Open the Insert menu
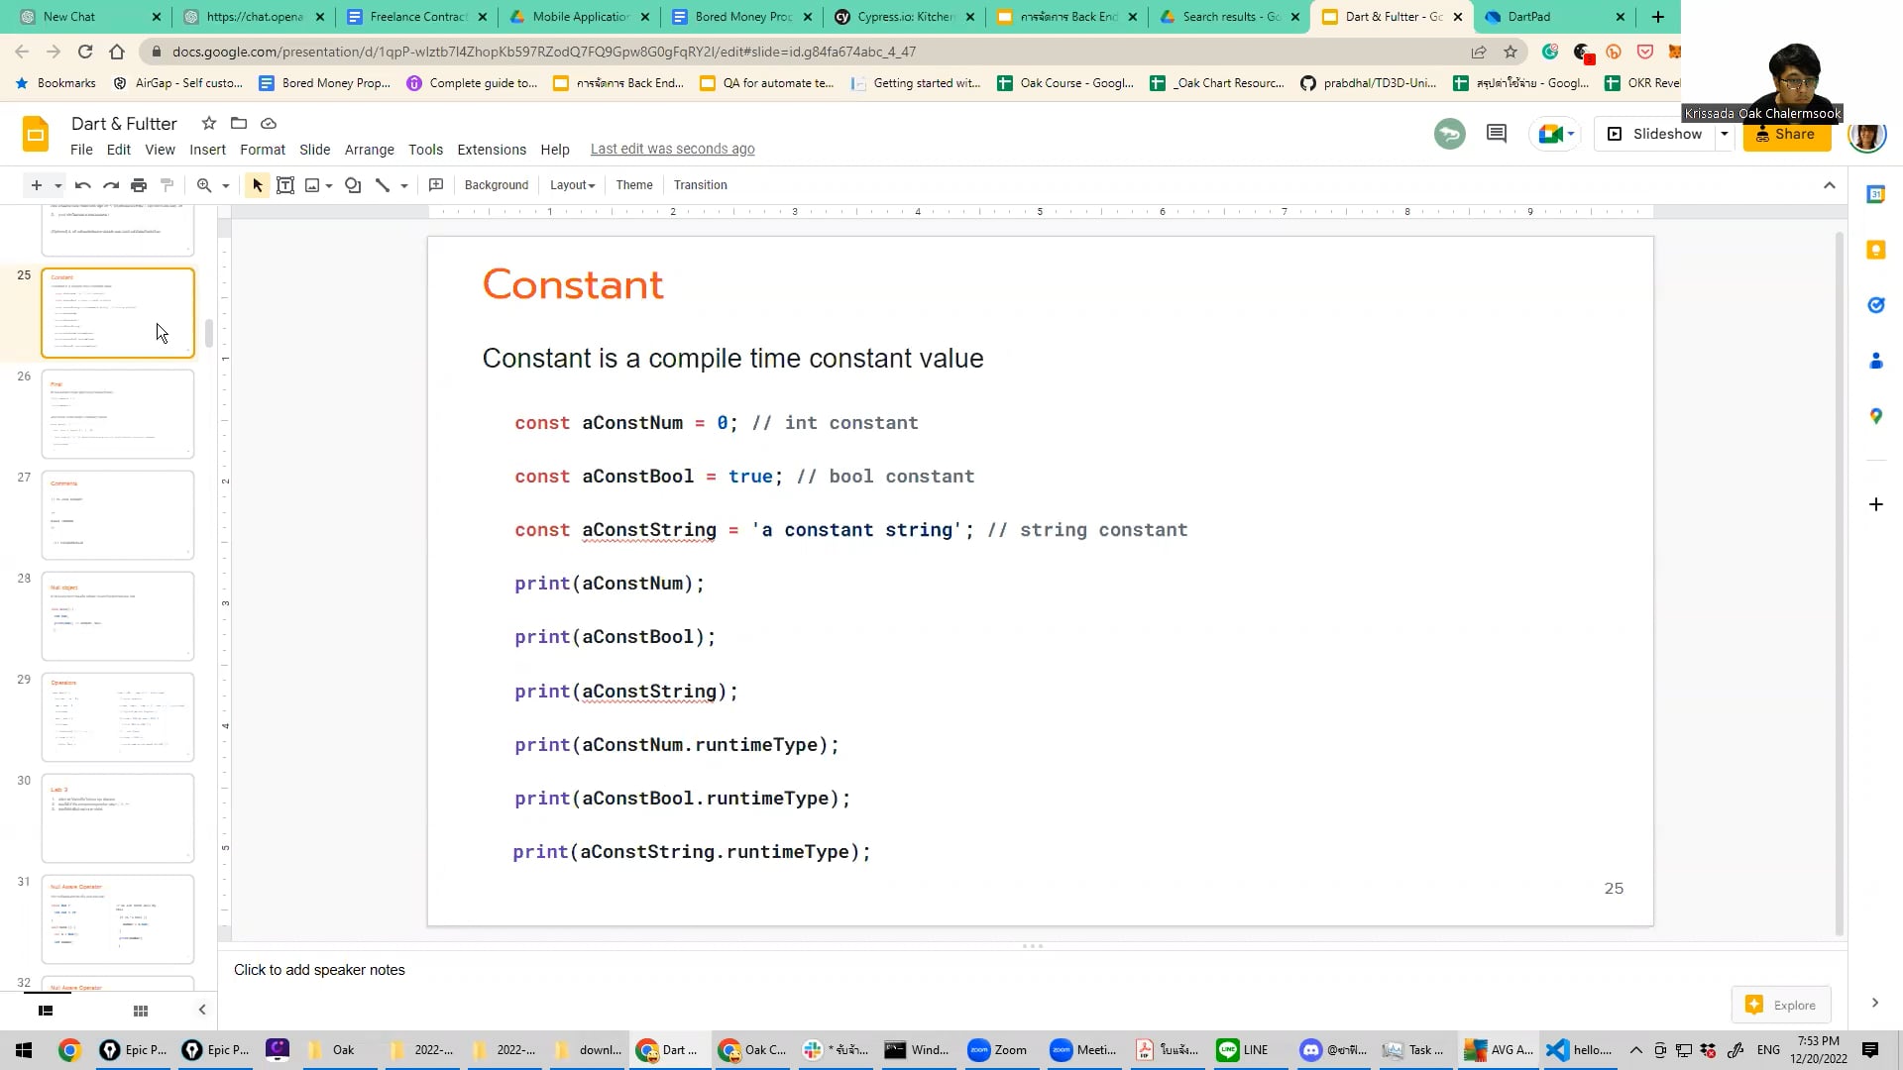This screenshot has height=1070, width=1903. pos(207,150)
